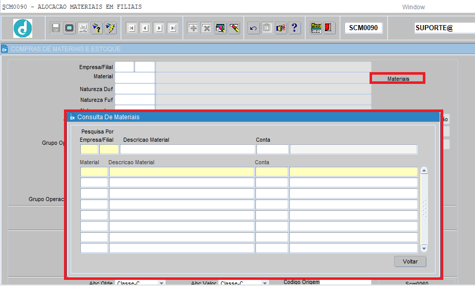Go to the last record icon
475x286 pixels.
click(x=173, y=28)
